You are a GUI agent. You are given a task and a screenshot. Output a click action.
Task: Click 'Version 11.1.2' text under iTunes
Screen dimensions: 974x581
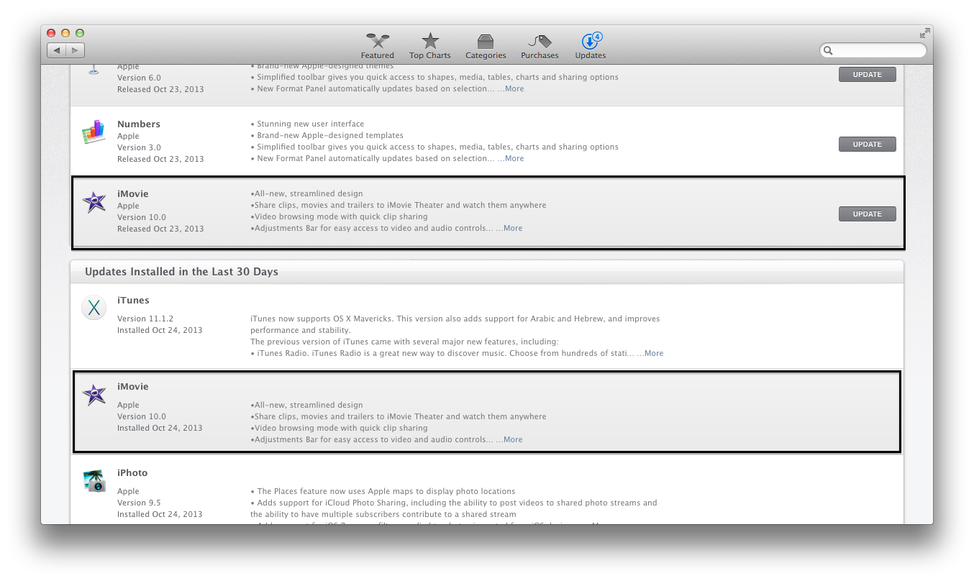pos(145,319)
